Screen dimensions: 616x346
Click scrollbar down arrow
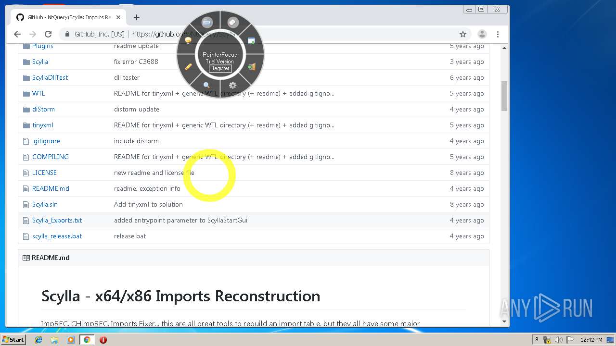[504, 321]
